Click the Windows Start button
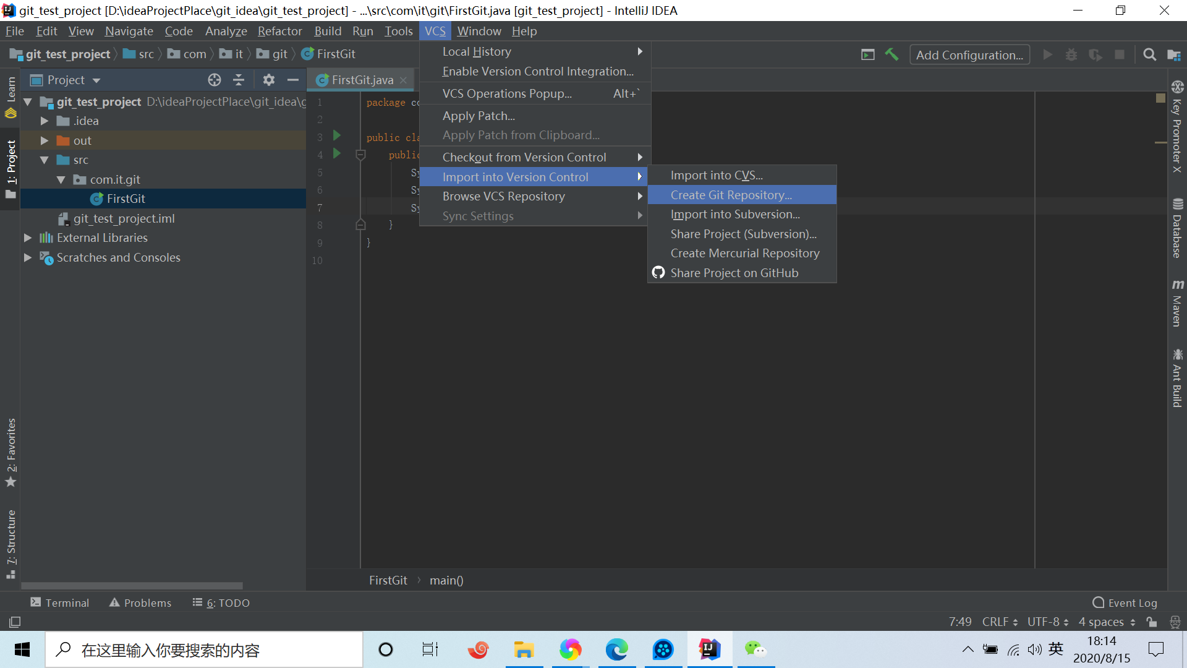The height and width of the screenshot is (668, 1187). click(x=22, y=649)
